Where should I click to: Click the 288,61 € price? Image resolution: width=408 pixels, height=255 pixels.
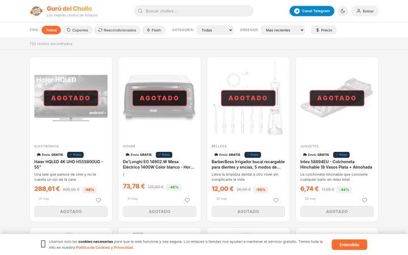click(47, 189)
